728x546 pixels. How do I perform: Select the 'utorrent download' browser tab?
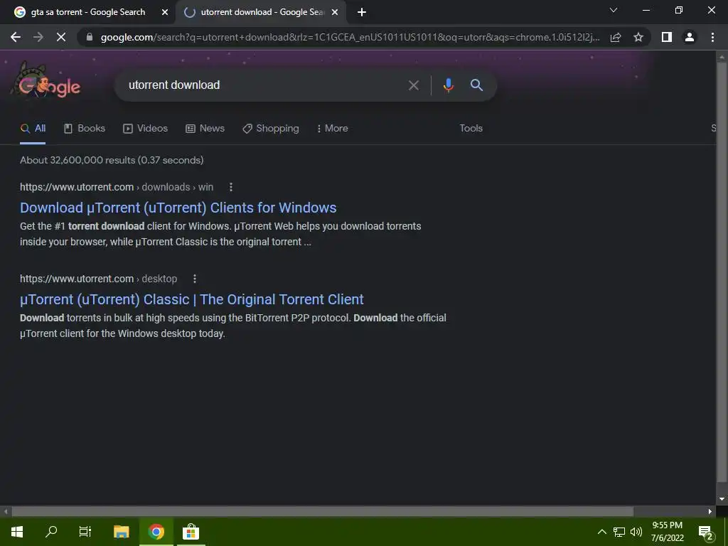pyautogui.click(x=260, y=12)
